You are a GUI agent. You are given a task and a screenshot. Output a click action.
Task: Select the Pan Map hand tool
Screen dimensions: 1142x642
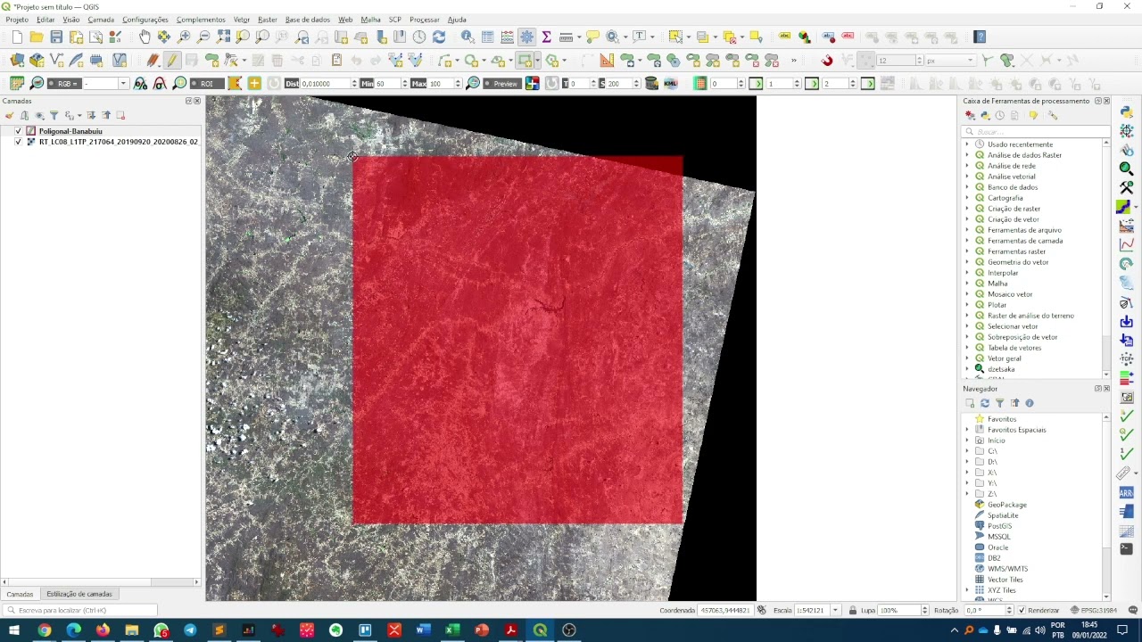point(145,37)
